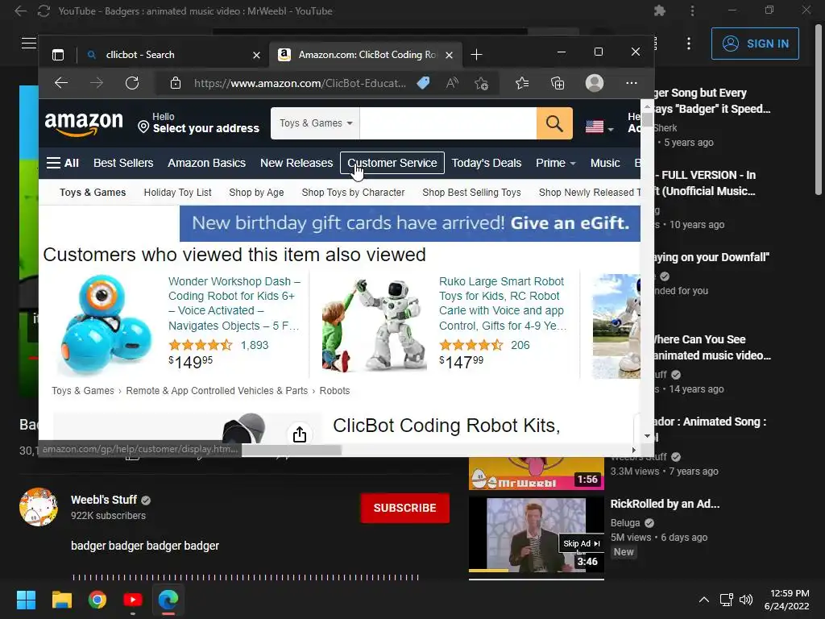The height and width of the screenshot is (619, 825).
Task: Click the orange Amazon search button
Action: click(554, 123)
